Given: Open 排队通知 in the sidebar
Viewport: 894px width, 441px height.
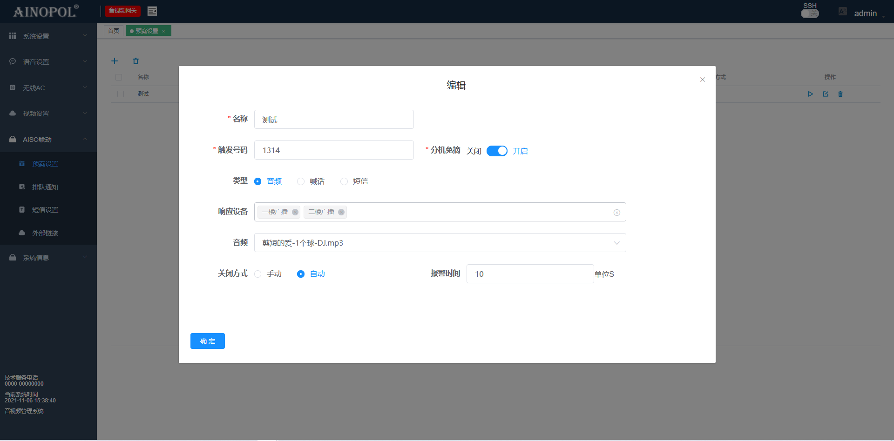Looking at the screenshot, I should tap(45, 187).
